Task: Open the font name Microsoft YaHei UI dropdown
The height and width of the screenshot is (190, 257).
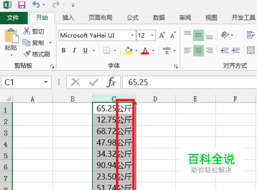Action: pyautogui.click(x=132, y=35)
